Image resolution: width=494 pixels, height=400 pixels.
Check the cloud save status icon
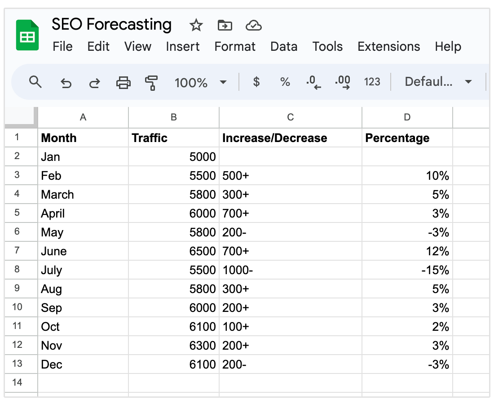(254, 25)
